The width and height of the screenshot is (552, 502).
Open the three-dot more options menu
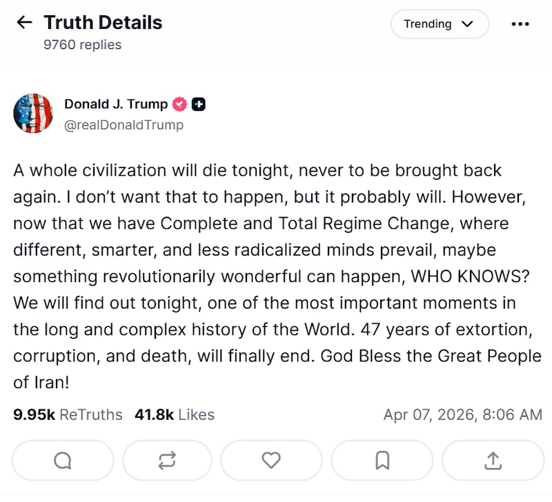[521, 24]
